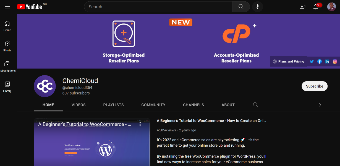Open the hamburger guide menu

coord(7,7)
